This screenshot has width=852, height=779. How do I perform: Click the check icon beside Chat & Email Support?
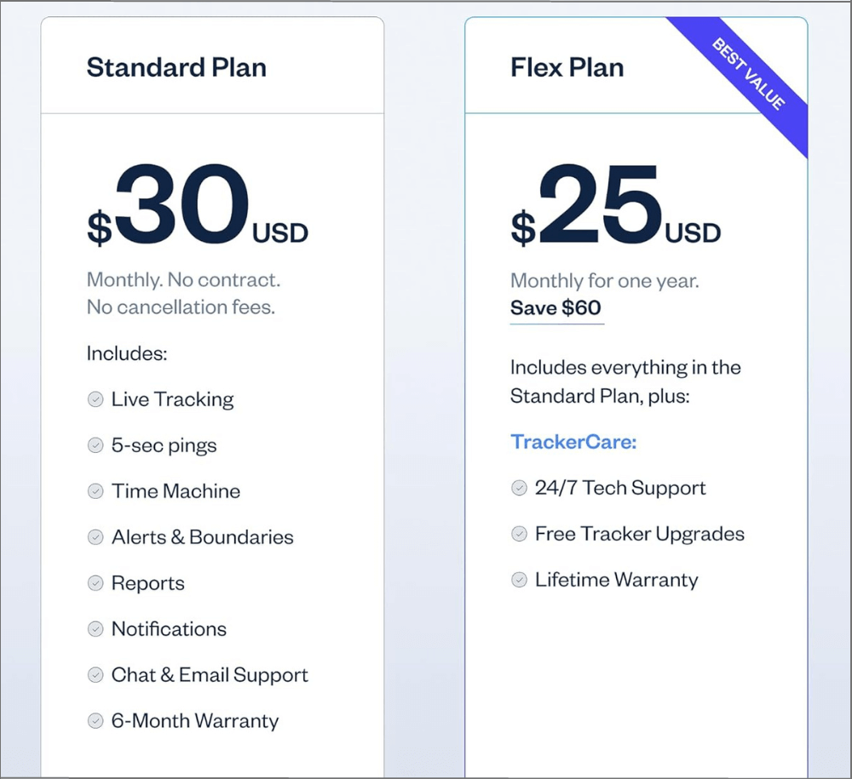coord(95,675)
